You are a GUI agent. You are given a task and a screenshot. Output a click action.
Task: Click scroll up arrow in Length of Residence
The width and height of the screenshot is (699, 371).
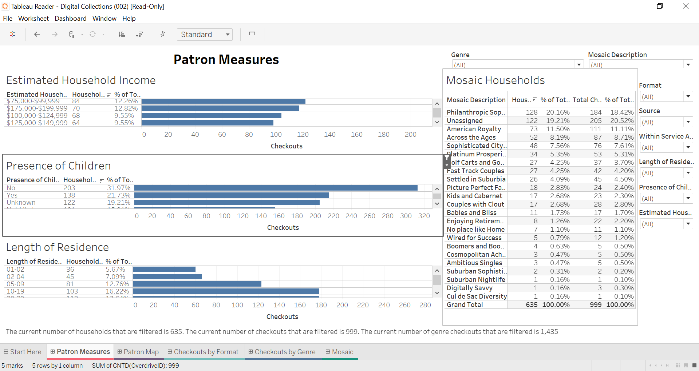click(437, 270)
